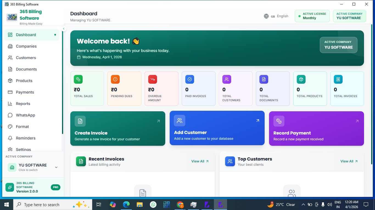Open the Dashboard sidebar item
The image size is (375, 210).
(x=32, y=35)
